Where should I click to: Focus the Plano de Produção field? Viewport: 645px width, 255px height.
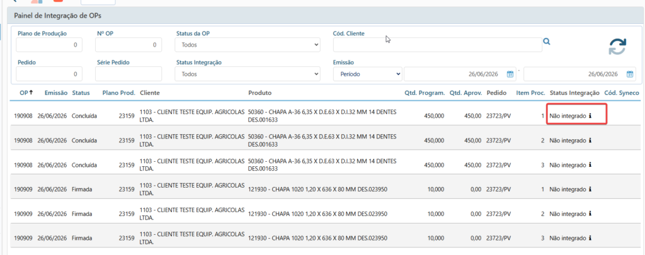[49, 45]
